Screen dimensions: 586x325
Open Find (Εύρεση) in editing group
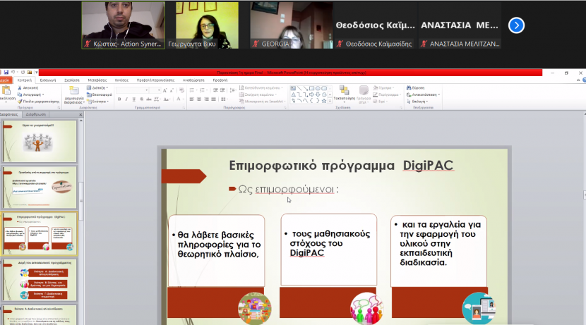coord(415,88)
